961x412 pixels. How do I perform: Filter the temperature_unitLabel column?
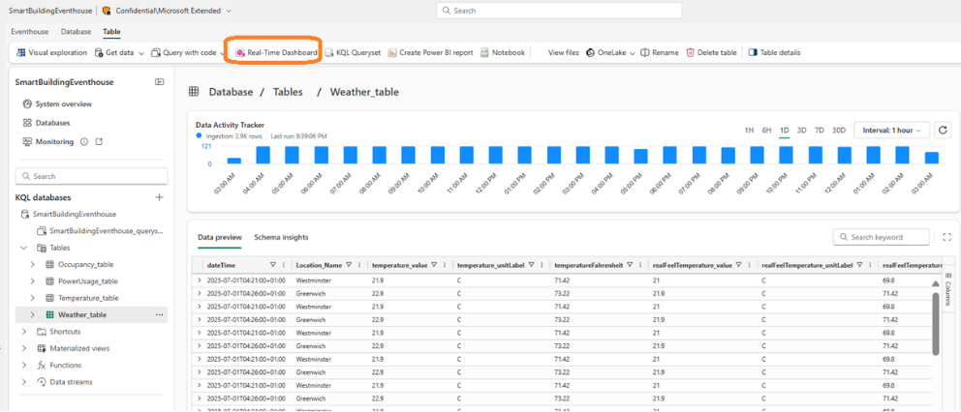coord(532,265)
